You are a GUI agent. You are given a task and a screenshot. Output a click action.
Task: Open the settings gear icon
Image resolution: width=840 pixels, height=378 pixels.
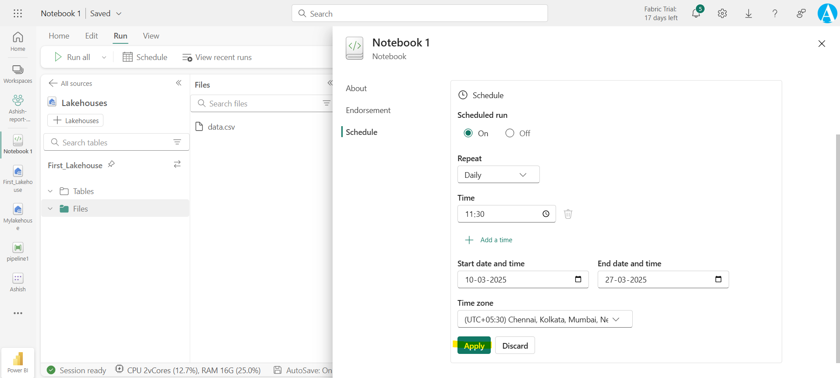pyautogui.click(x=722, y=14)
